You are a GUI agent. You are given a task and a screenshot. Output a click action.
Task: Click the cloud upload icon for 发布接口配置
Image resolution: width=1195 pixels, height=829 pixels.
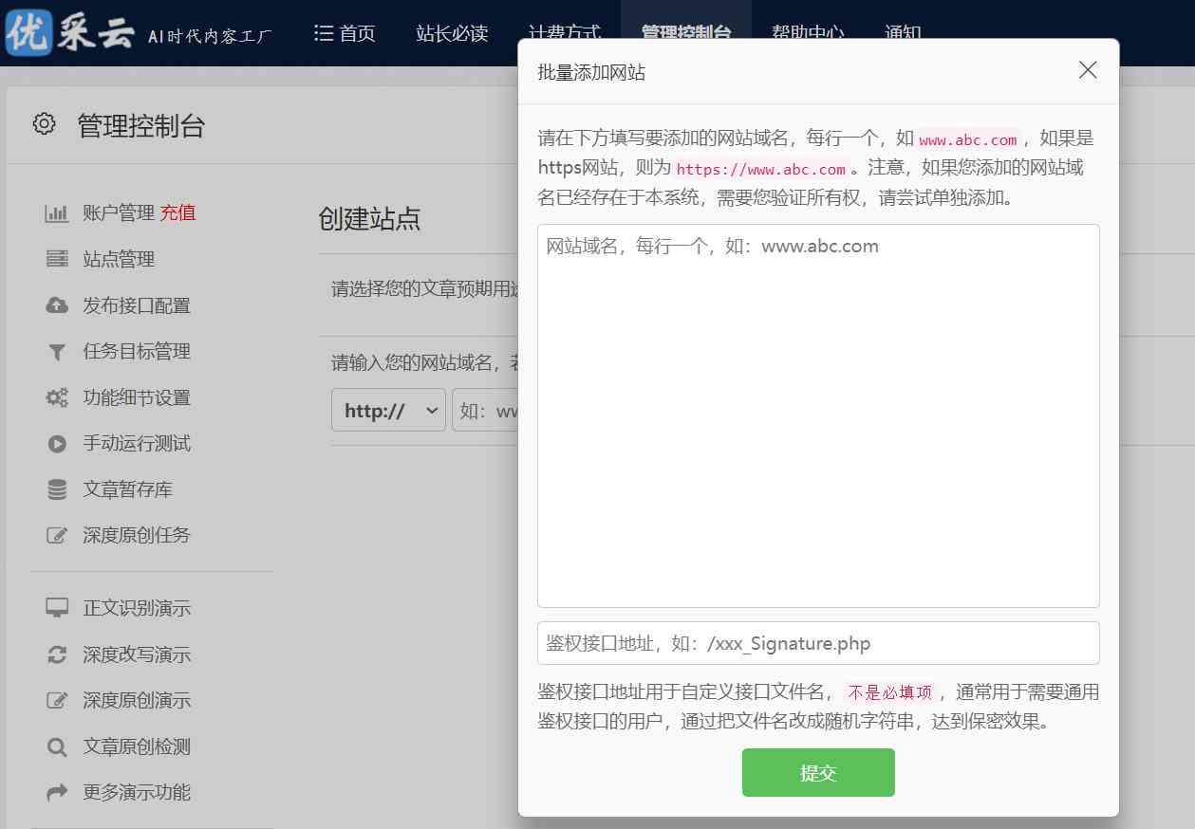(x=57, y=305)
